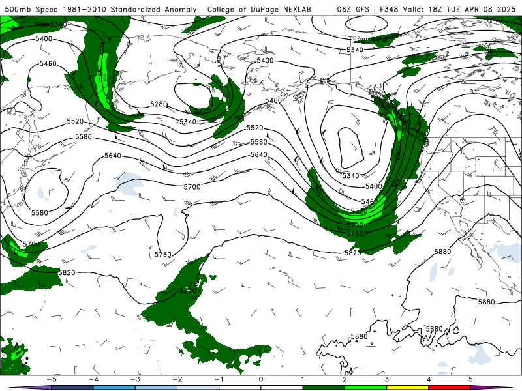Click the -5 tick label on the colorbar

click(52, 379)
